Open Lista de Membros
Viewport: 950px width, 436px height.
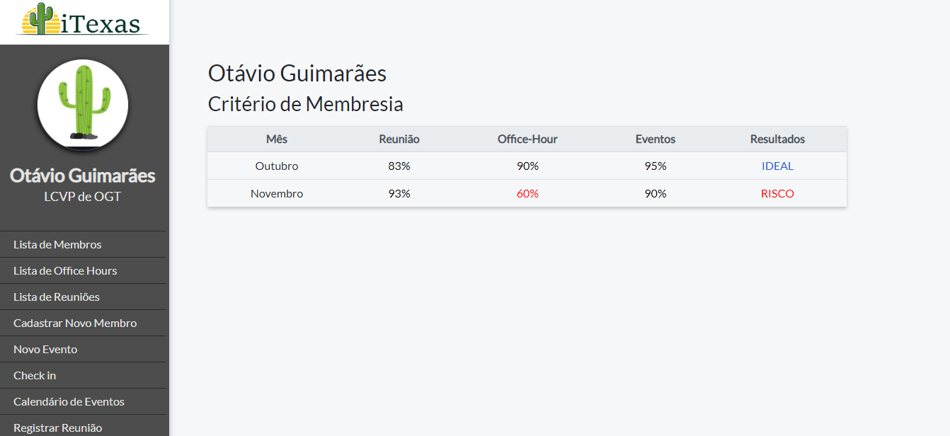(57, 244)
